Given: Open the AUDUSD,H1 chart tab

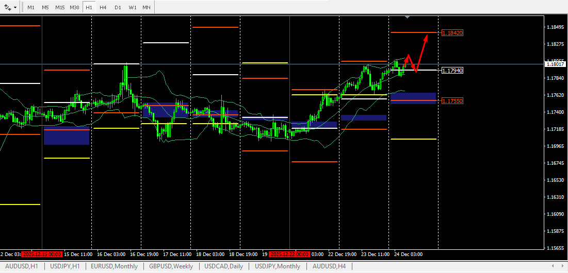Looking at the screenshot, I should tap(21, 266).
